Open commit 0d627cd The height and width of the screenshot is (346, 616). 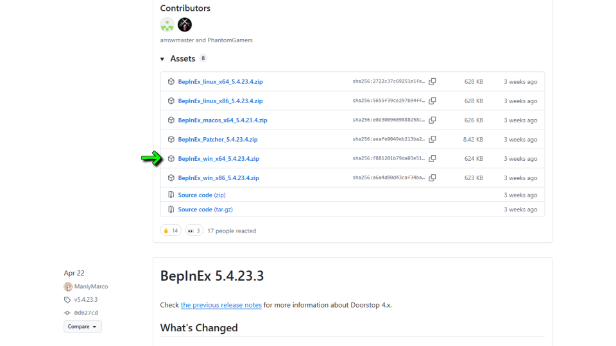[x=85, y=313]
